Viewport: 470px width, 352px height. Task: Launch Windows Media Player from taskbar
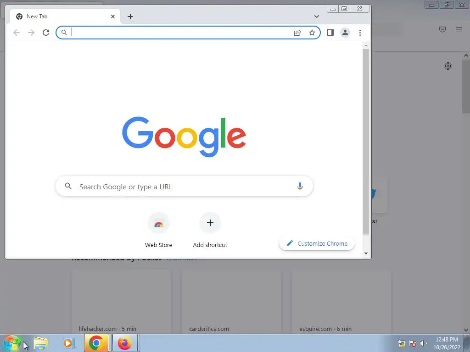68,343
